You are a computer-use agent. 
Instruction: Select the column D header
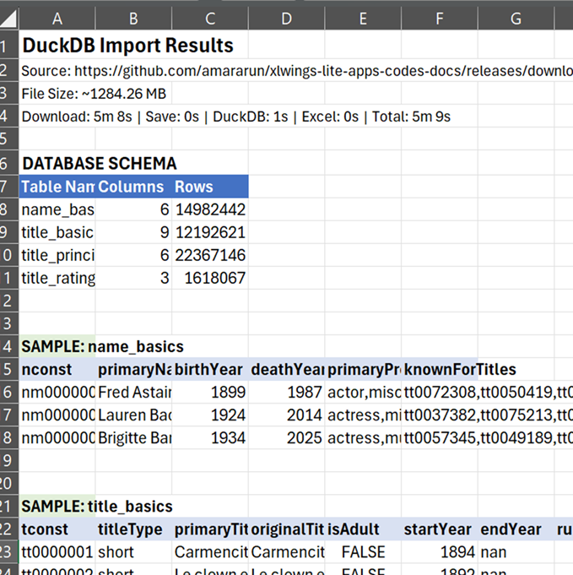pyautogui.click(x=286, y=18)
